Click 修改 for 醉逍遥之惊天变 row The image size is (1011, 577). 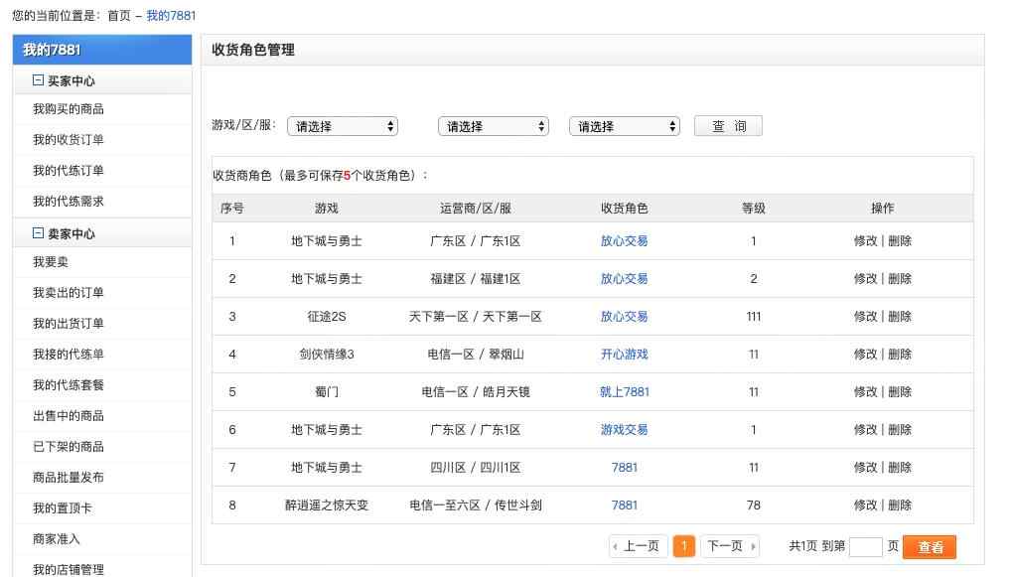(x=865, y=505)
